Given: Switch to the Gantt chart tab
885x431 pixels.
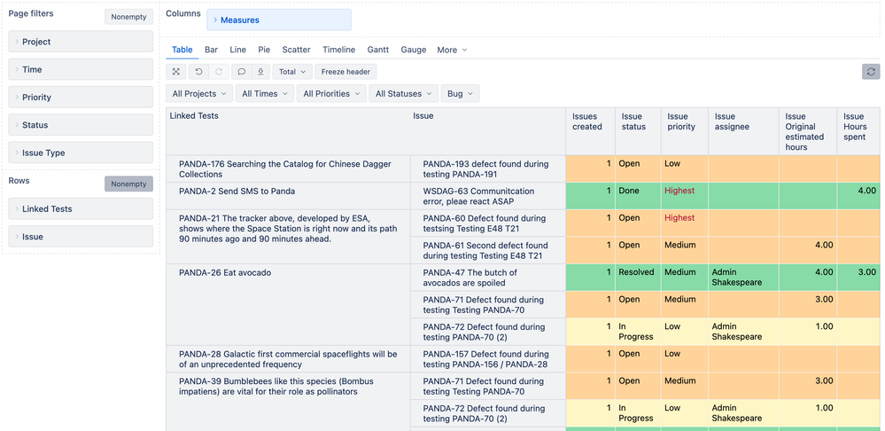Looking at the screenshot, I should [378, 50].
